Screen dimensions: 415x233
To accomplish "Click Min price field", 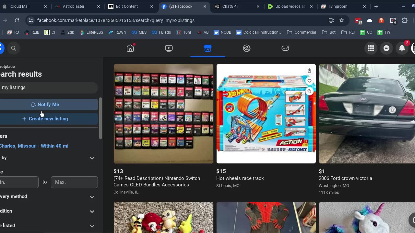I will coord(19,182).
